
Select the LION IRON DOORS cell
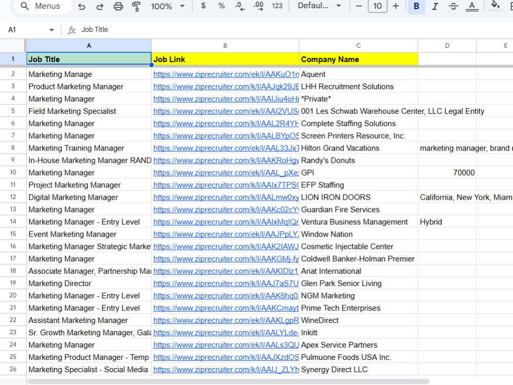click(359, 198)
